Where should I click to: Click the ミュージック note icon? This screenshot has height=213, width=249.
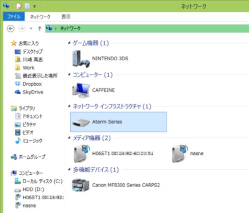tap(18, 140)
